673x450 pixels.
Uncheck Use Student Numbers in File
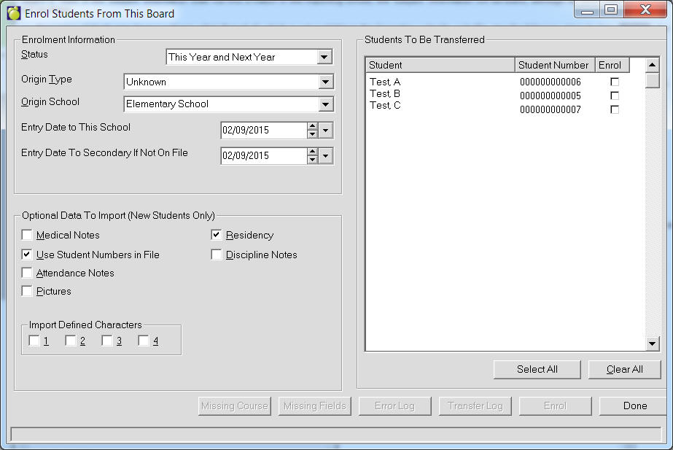[x=27, y=255]
